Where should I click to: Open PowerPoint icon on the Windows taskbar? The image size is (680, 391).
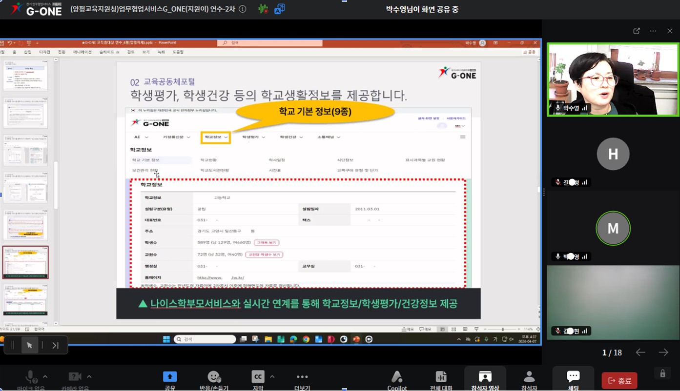[356, 339]
